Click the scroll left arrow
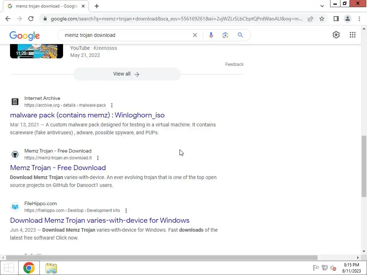Image resolution: width=367 pixels, height=275 pixels. (3, 257)
